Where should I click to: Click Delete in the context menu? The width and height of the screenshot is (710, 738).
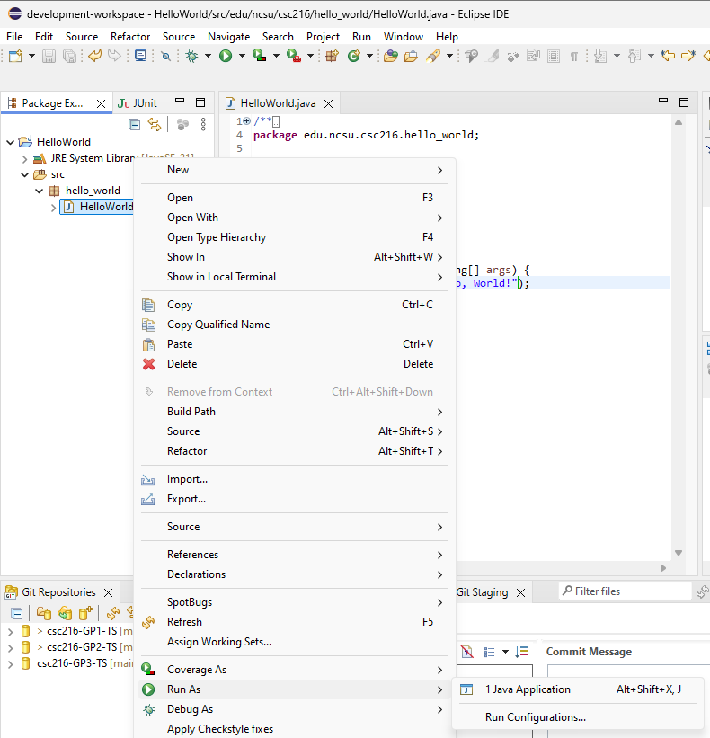pos(295,364)
